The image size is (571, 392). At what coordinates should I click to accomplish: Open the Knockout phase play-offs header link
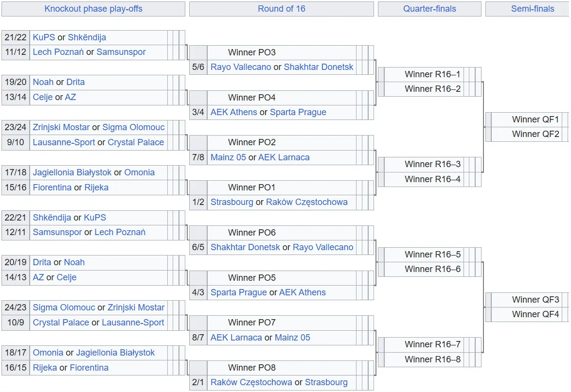tap(93, 9)
